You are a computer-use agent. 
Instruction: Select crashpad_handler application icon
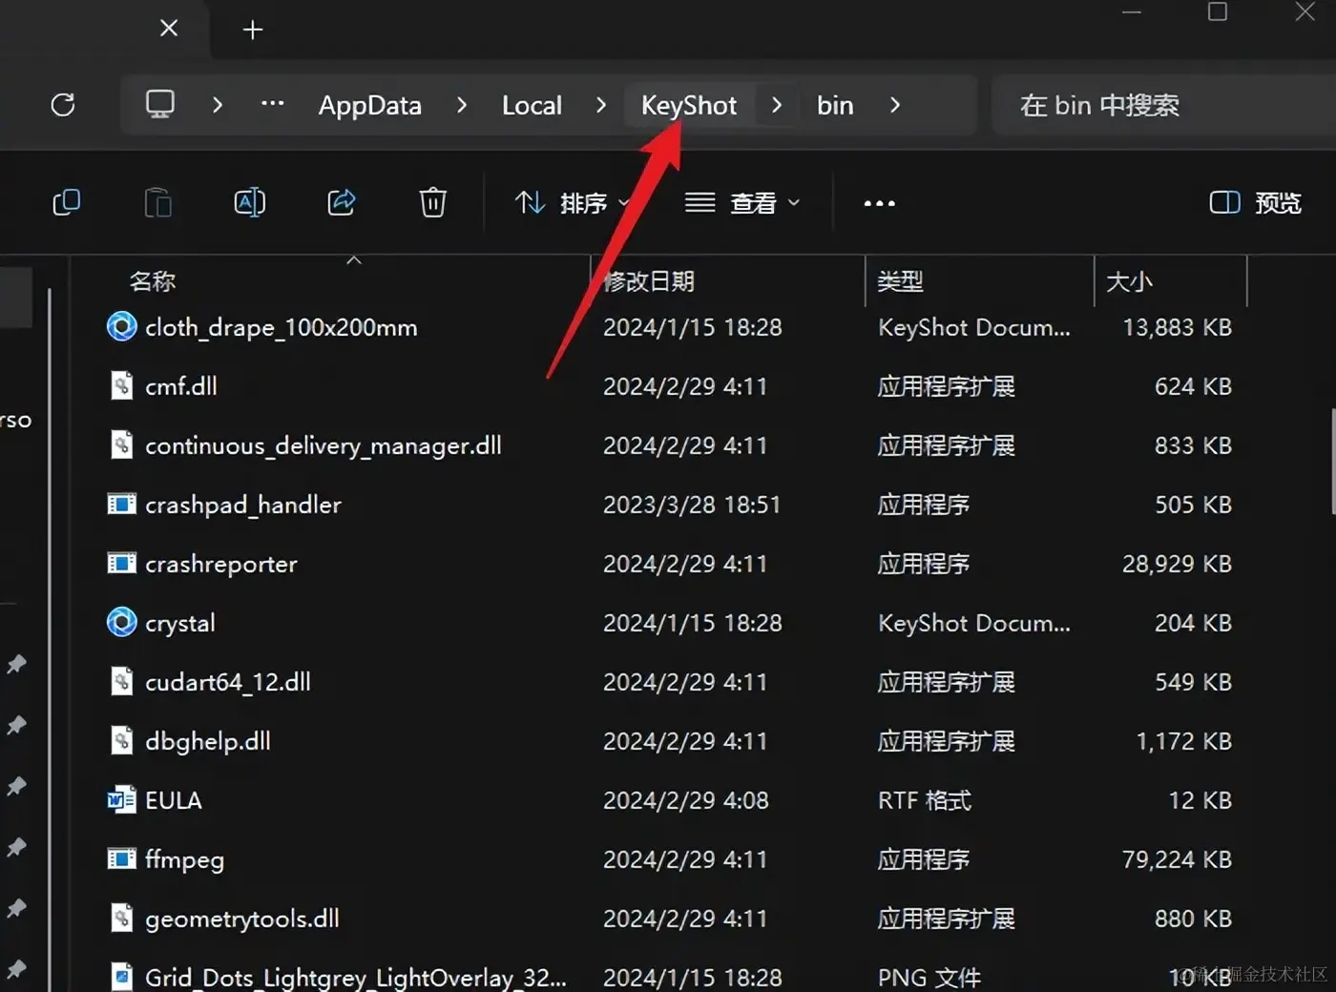121,504
